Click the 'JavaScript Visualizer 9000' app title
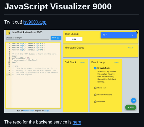This screenshot has width=144, height=127. 27,32
